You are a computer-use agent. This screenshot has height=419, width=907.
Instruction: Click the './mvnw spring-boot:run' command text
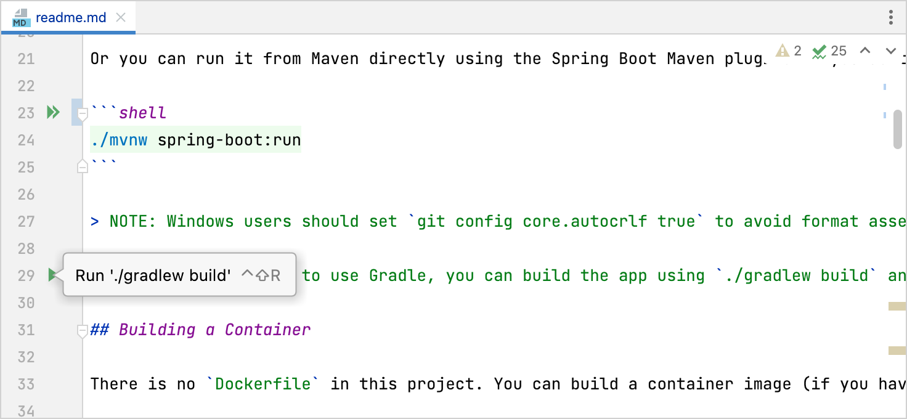tap(194, 139)
